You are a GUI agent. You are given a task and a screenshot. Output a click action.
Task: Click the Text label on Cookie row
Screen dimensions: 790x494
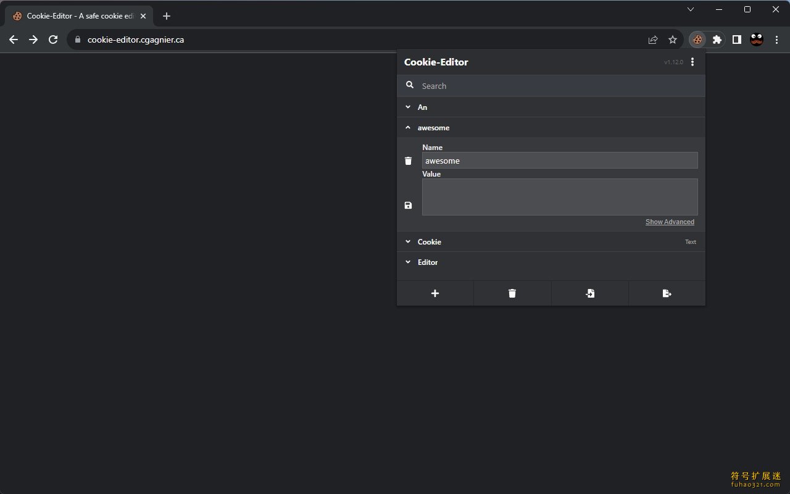(691, 242)
